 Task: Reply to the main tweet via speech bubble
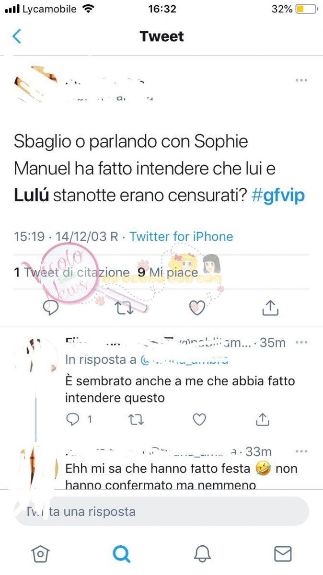click(51, 308)
